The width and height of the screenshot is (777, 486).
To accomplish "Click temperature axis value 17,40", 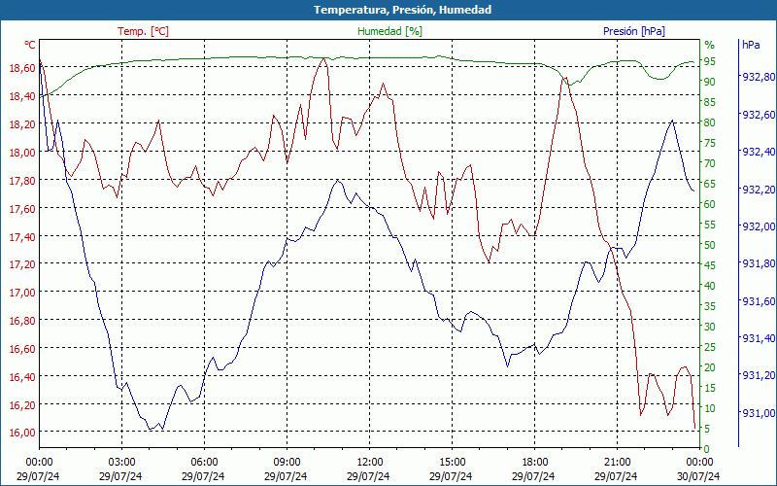I will (21, 237).
